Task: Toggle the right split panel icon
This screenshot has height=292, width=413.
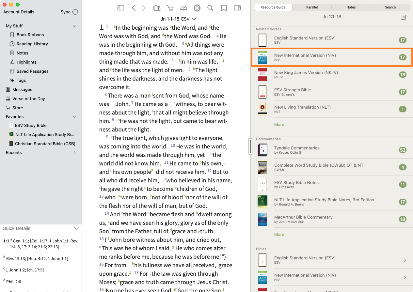Action: (237, 8)
